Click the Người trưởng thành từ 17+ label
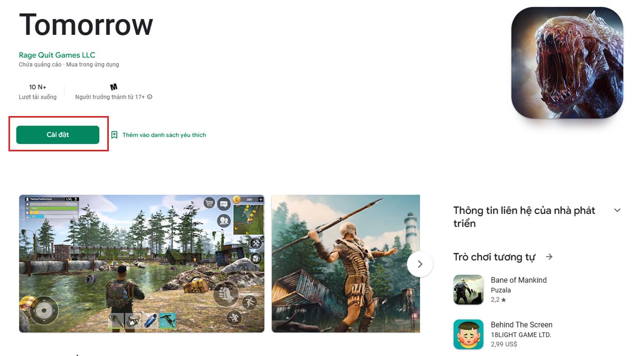Screen dimensions: 634x356 pyautogui.click(x=110, y=97)
